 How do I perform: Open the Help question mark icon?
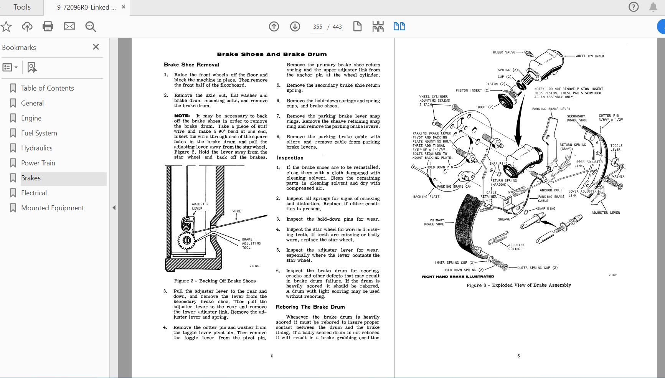[x=634, y=7]
